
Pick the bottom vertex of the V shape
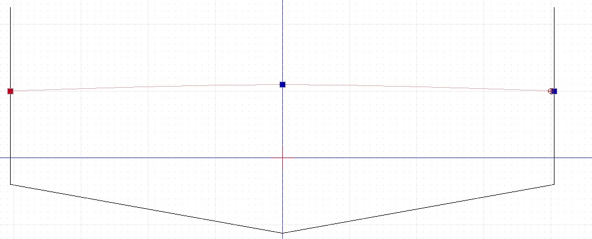coord(282,233)
